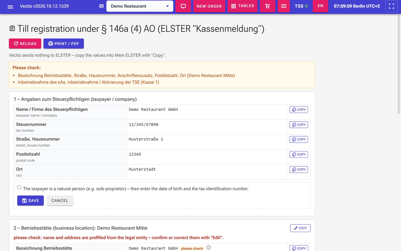
Task: Click the clipboard icon beside page title
Action: click(12, 28)
